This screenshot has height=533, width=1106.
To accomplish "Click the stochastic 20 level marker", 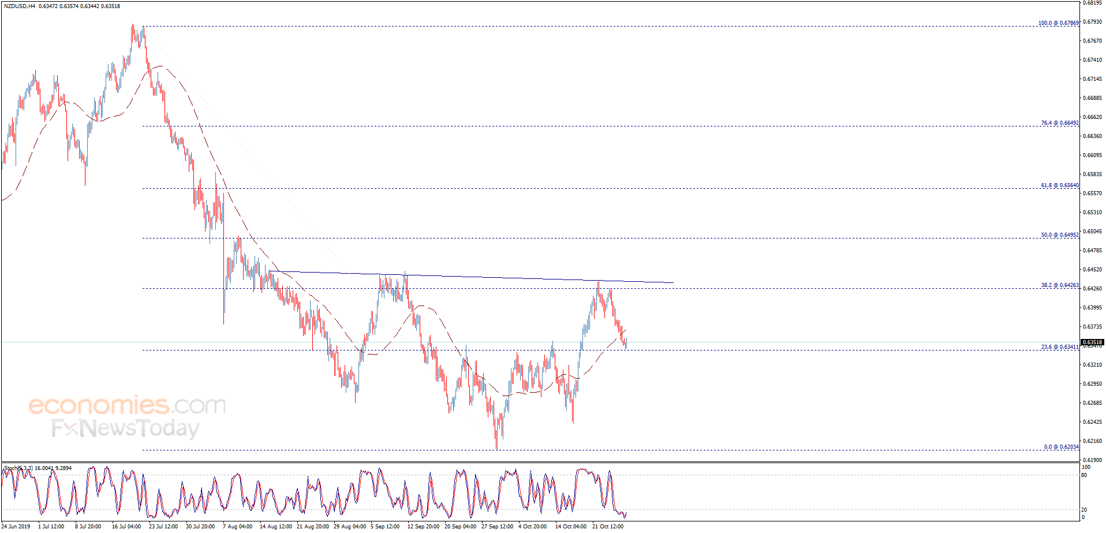I will [x=1084, y=509].
